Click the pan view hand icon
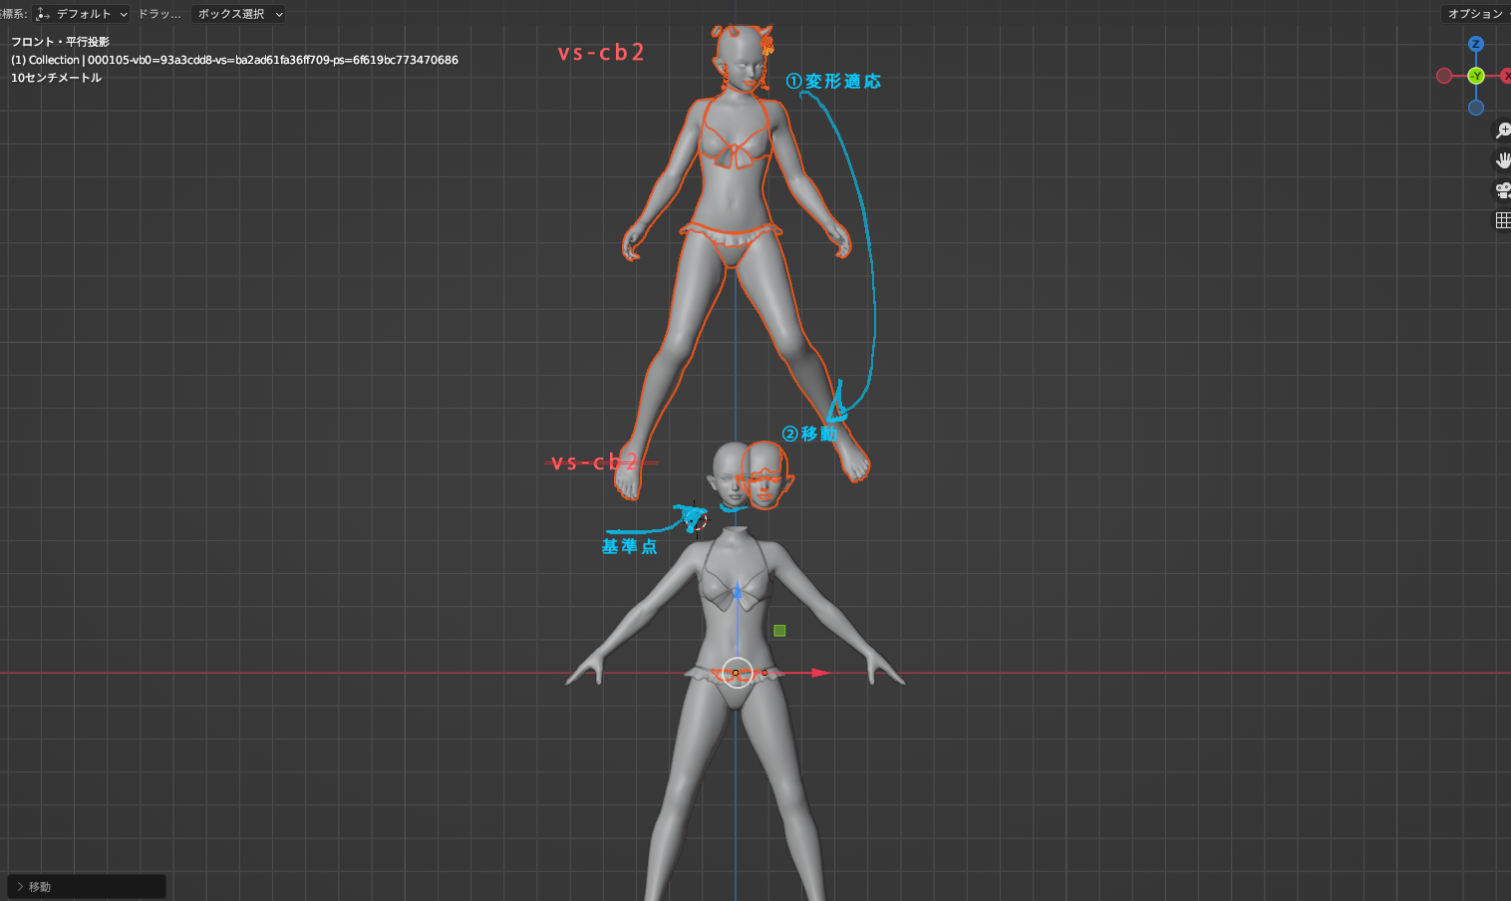The height and width of the screenshot is (901, 1511). [x=1502, y=160]
